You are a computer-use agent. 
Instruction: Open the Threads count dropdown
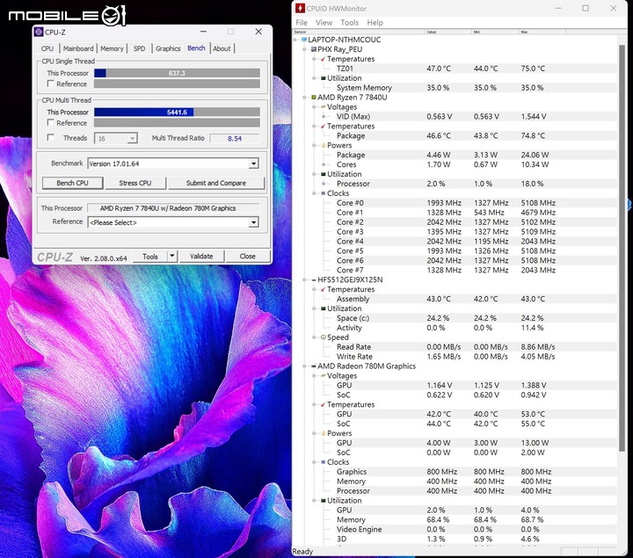pos(132,138)
